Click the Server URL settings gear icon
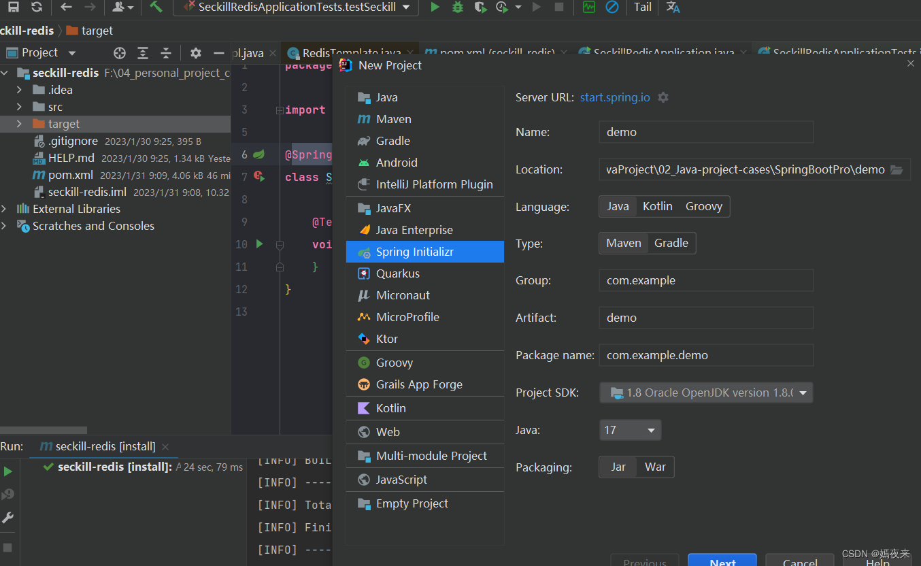Screen dimensions: 921x566 point(663,97)
